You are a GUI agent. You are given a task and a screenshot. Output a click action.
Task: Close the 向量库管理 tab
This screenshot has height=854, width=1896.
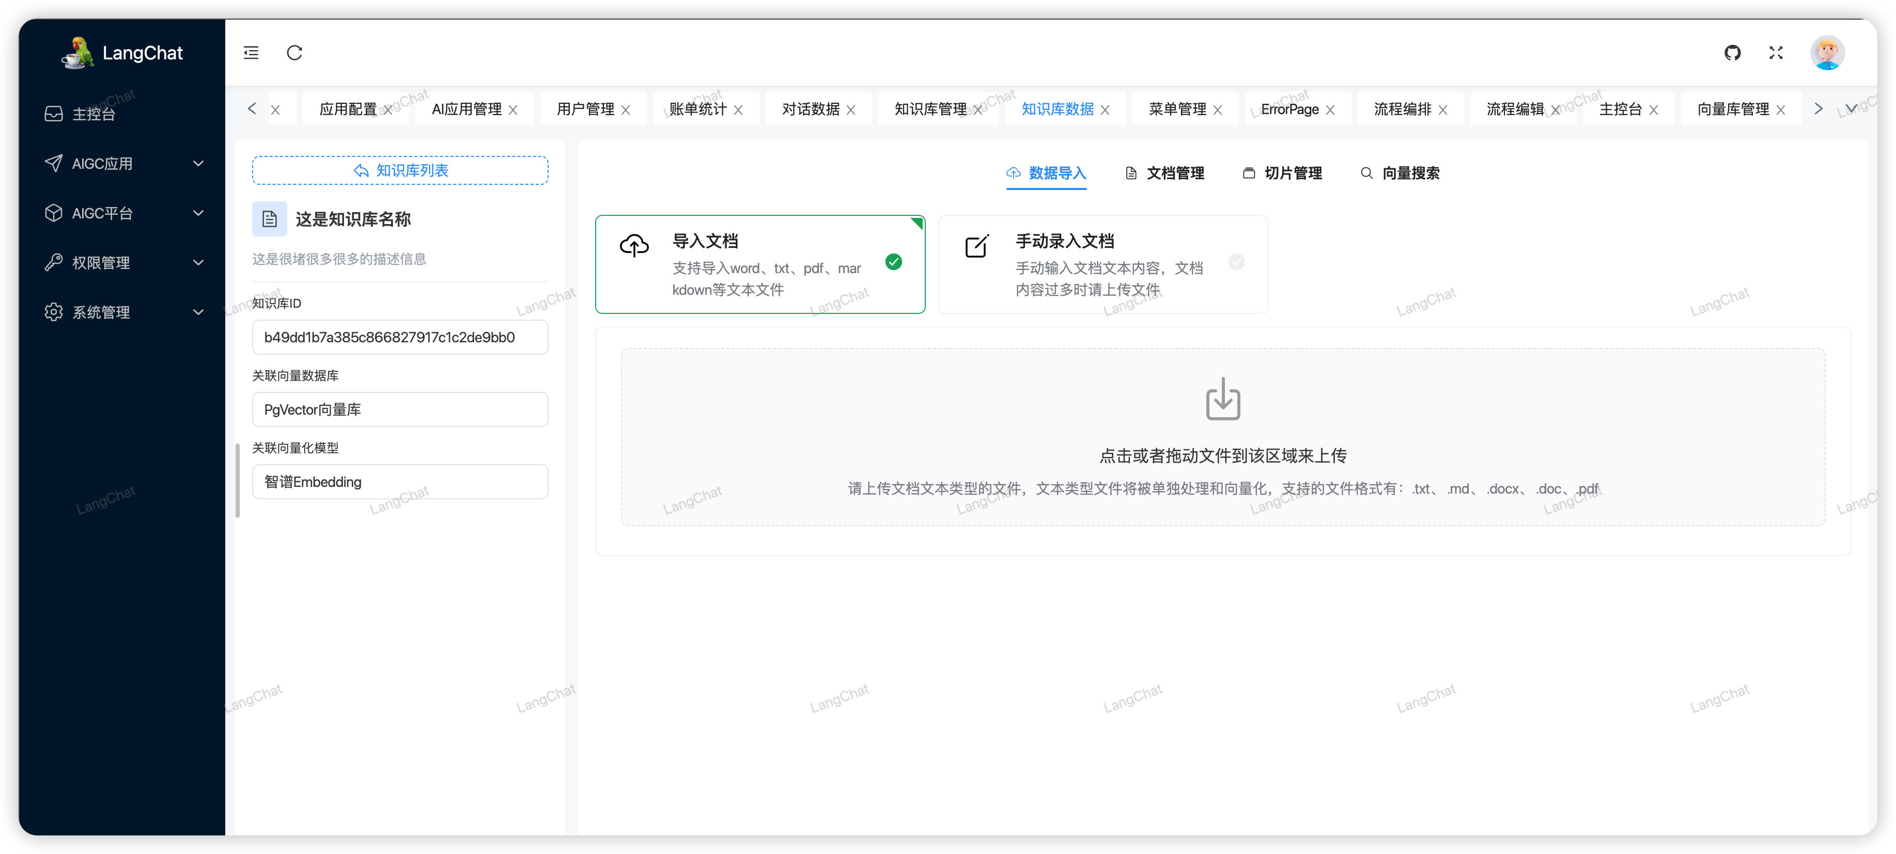[1780, 110]
